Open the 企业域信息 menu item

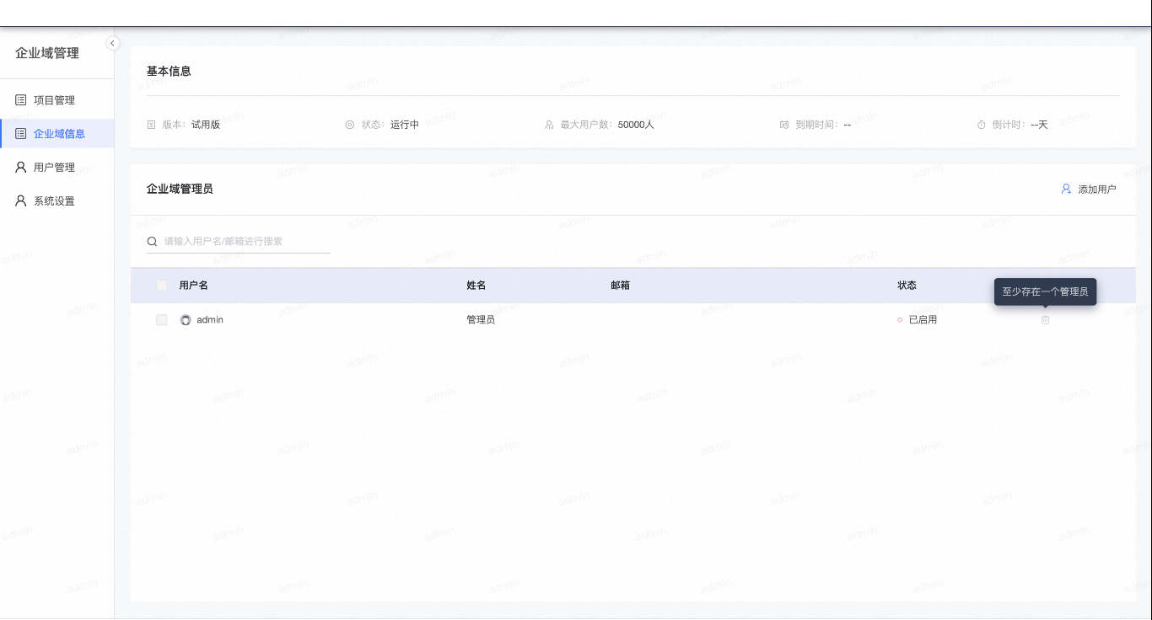pos(58,134)
